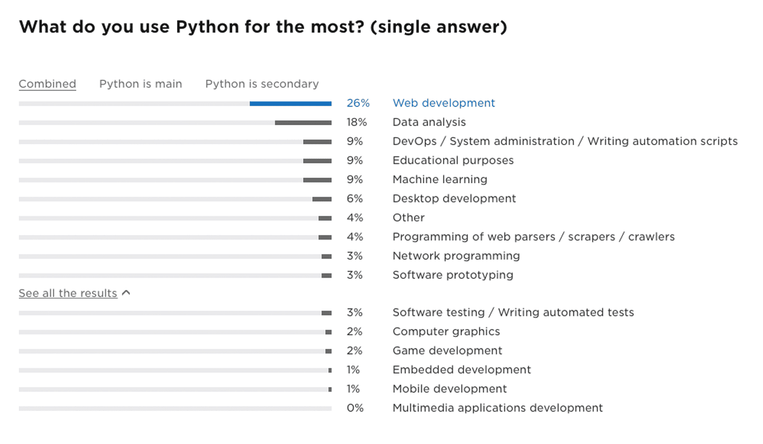Viewport: 763px width, 444px height.
Task: Open the 'Web development' link
Action: point(444,103)
